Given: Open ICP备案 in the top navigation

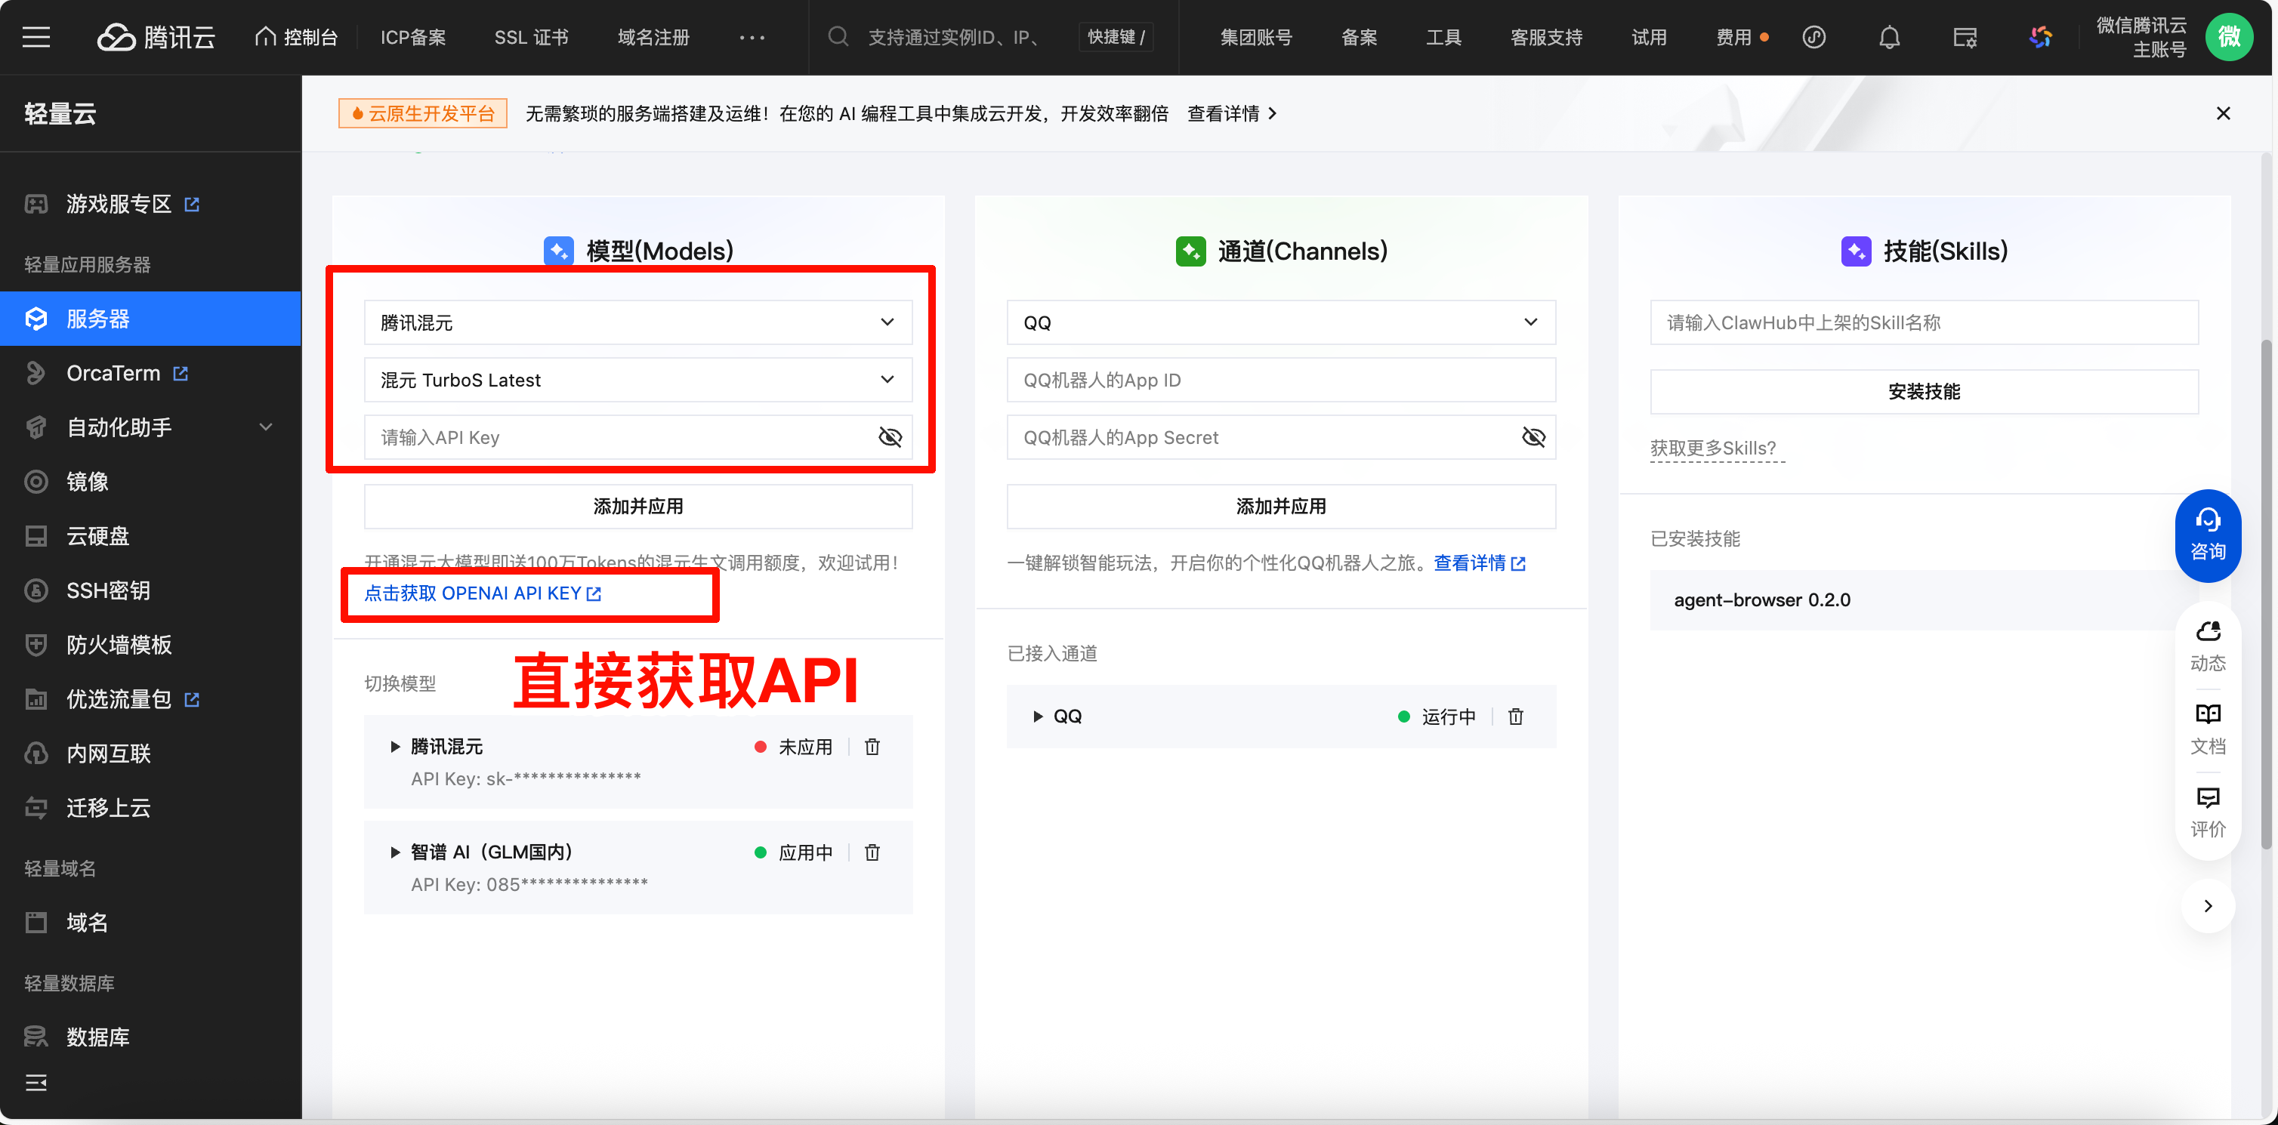Looking at the screenshot, I should (x=413, y=37).
